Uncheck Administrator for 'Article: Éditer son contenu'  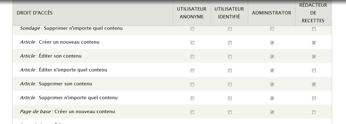point(272,57)
